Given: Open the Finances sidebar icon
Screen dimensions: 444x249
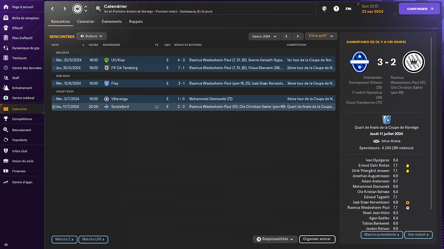Looking at the screenshot, I should 6,171.
